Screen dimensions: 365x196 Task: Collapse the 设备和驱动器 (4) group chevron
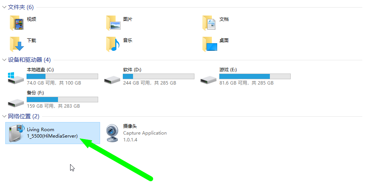4,60
